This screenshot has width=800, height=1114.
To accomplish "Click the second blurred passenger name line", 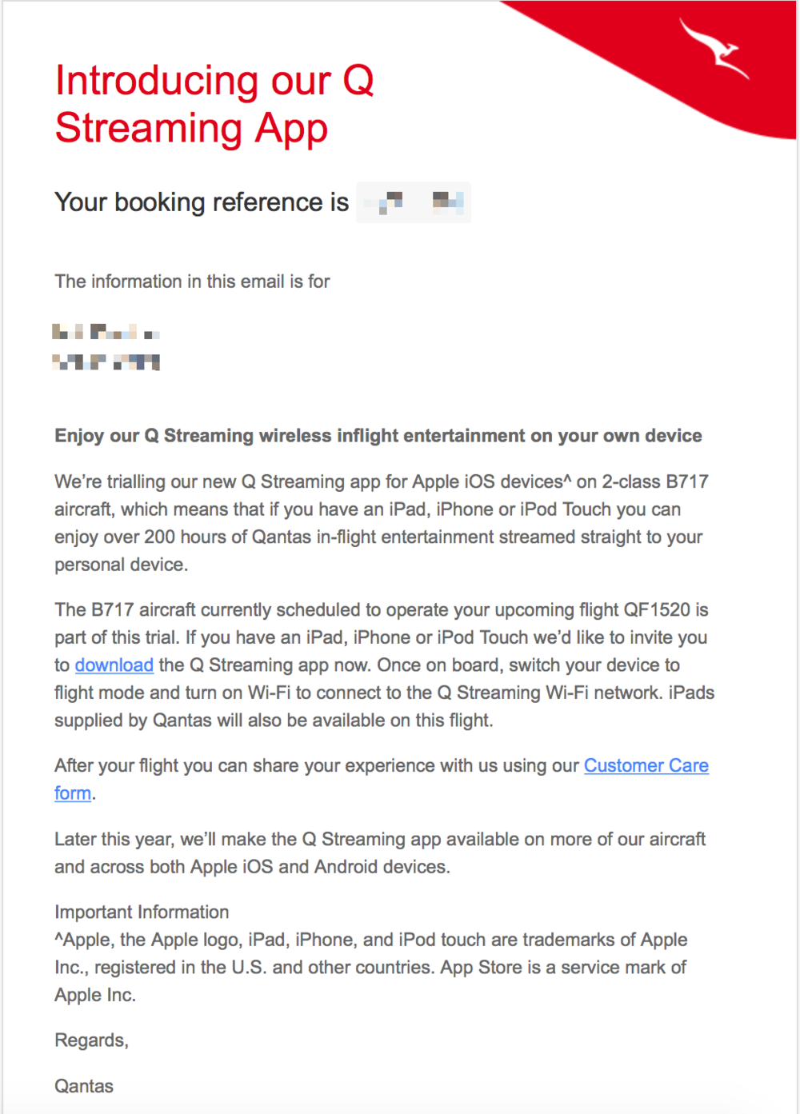I will click(106, 363).
